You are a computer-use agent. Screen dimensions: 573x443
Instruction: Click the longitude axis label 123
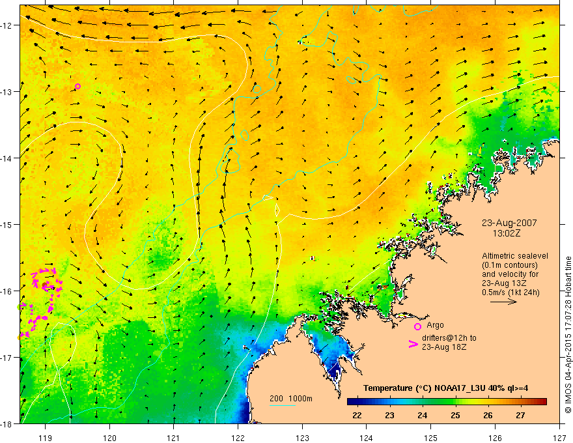[302, 438]
